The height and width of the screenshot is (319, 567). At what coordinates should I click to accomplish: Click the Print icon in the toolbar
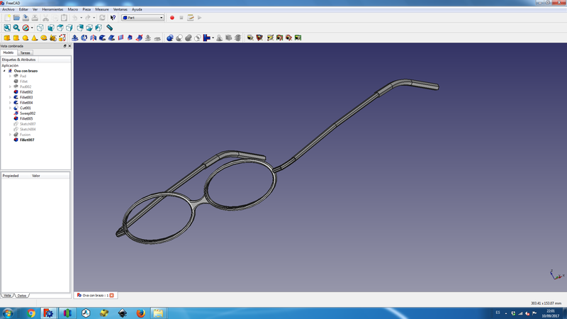click(x=35, y=18)
